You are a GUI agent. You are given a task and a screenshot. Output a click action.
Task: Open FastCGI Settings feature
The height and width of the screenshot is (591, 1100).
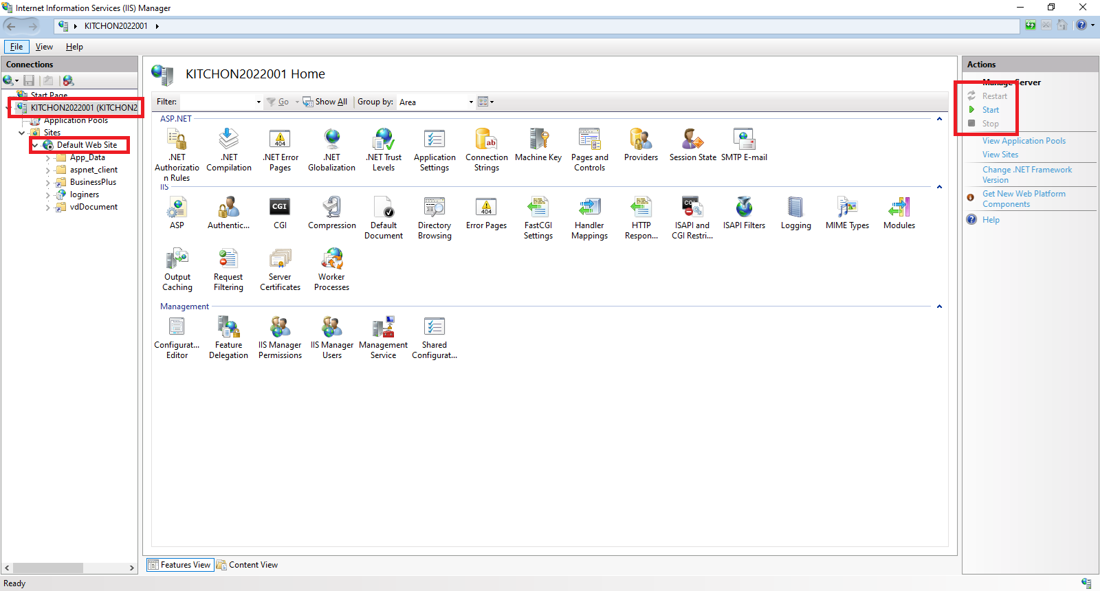click(x=538, y=218)
